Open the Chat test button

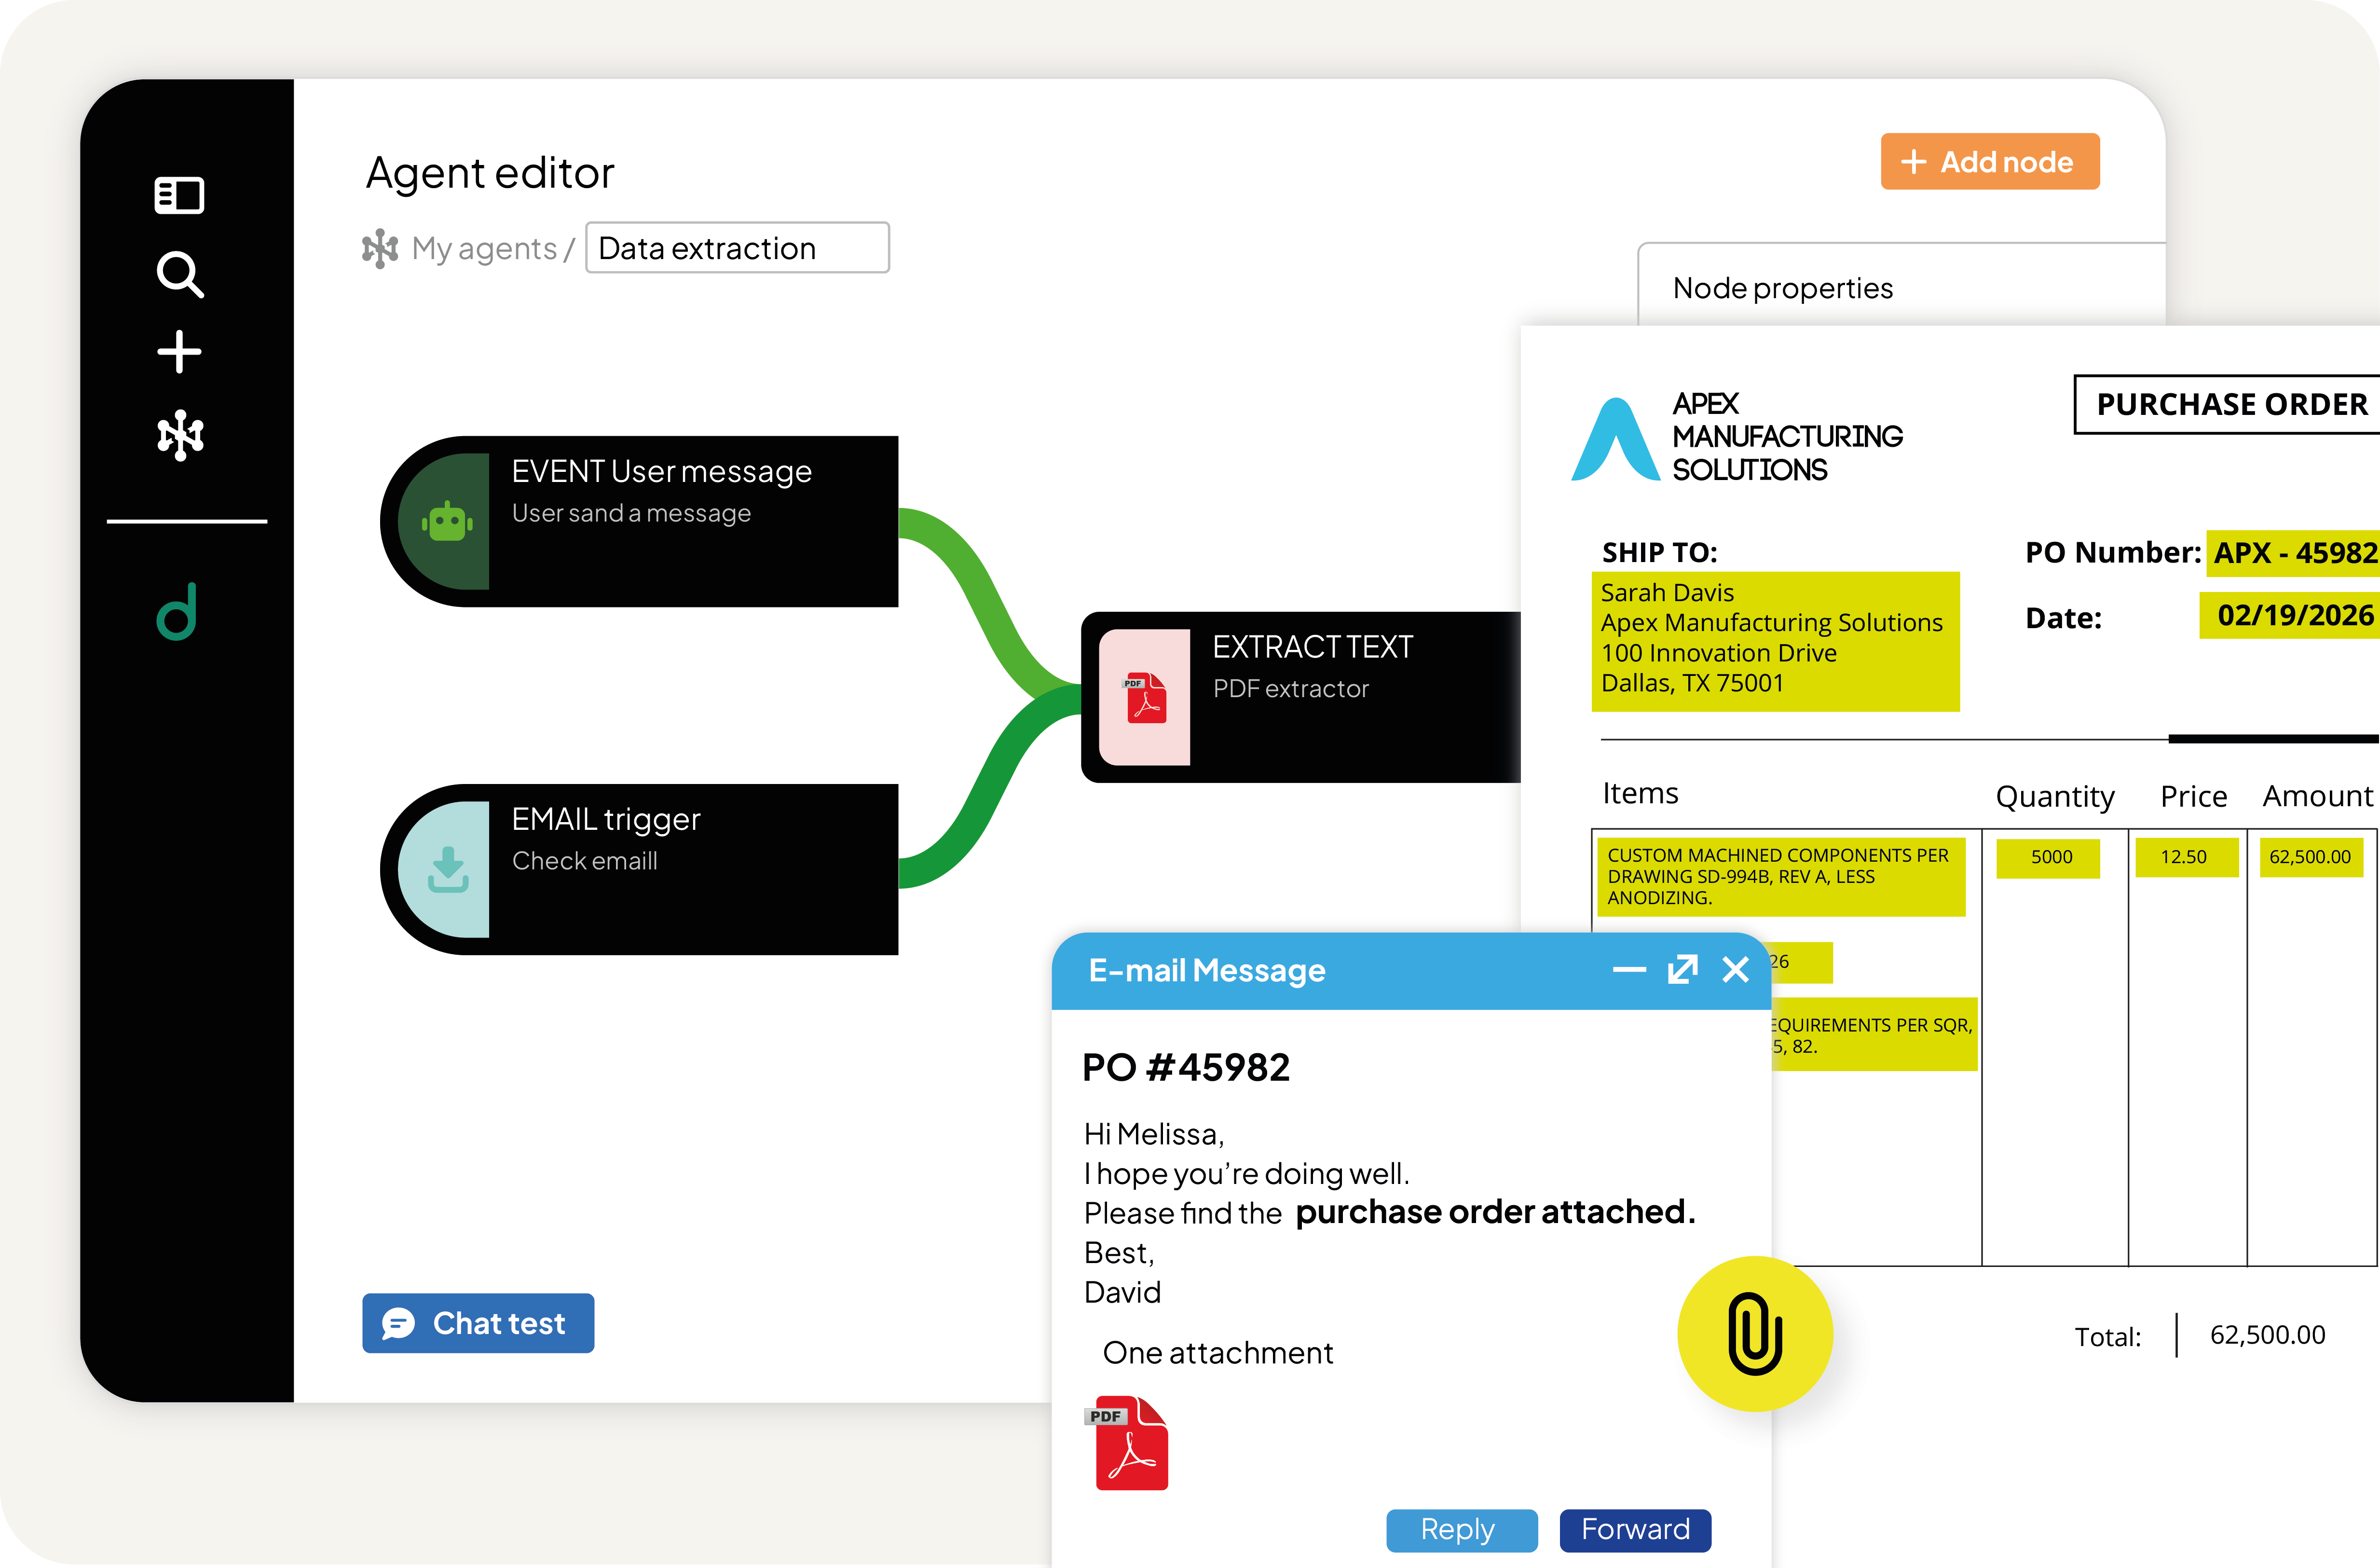[478, 1323]
